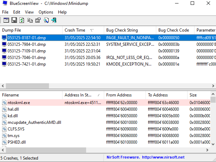Click the Save Selected Items floppy icon
Viewport: 216px width, 162px height.
[x=14, y=20]
